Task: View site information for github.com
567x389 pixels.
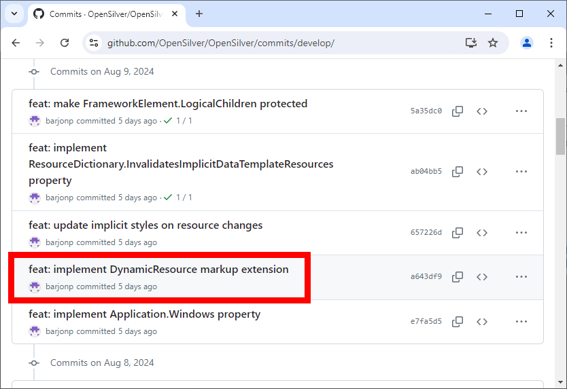Action: pos(94,43)
